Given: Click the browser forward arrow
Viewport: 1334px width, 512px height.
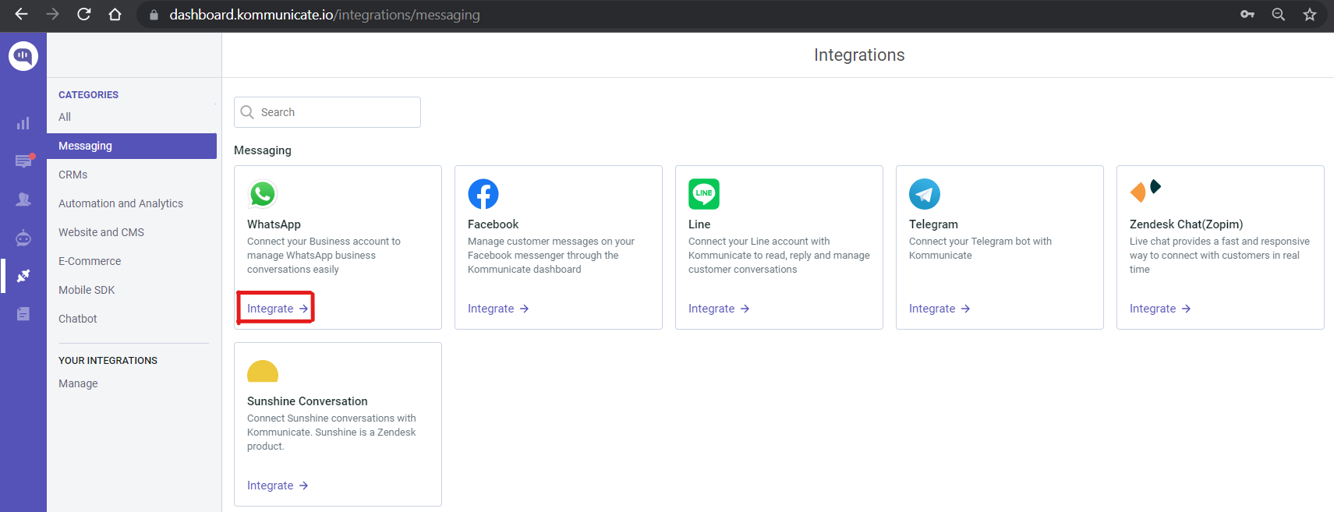Looking at the screenshot, I should (52, 14).
